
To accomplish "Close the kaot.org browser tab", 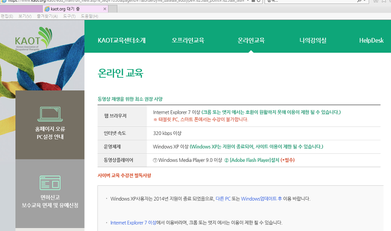I will point(105,9).
